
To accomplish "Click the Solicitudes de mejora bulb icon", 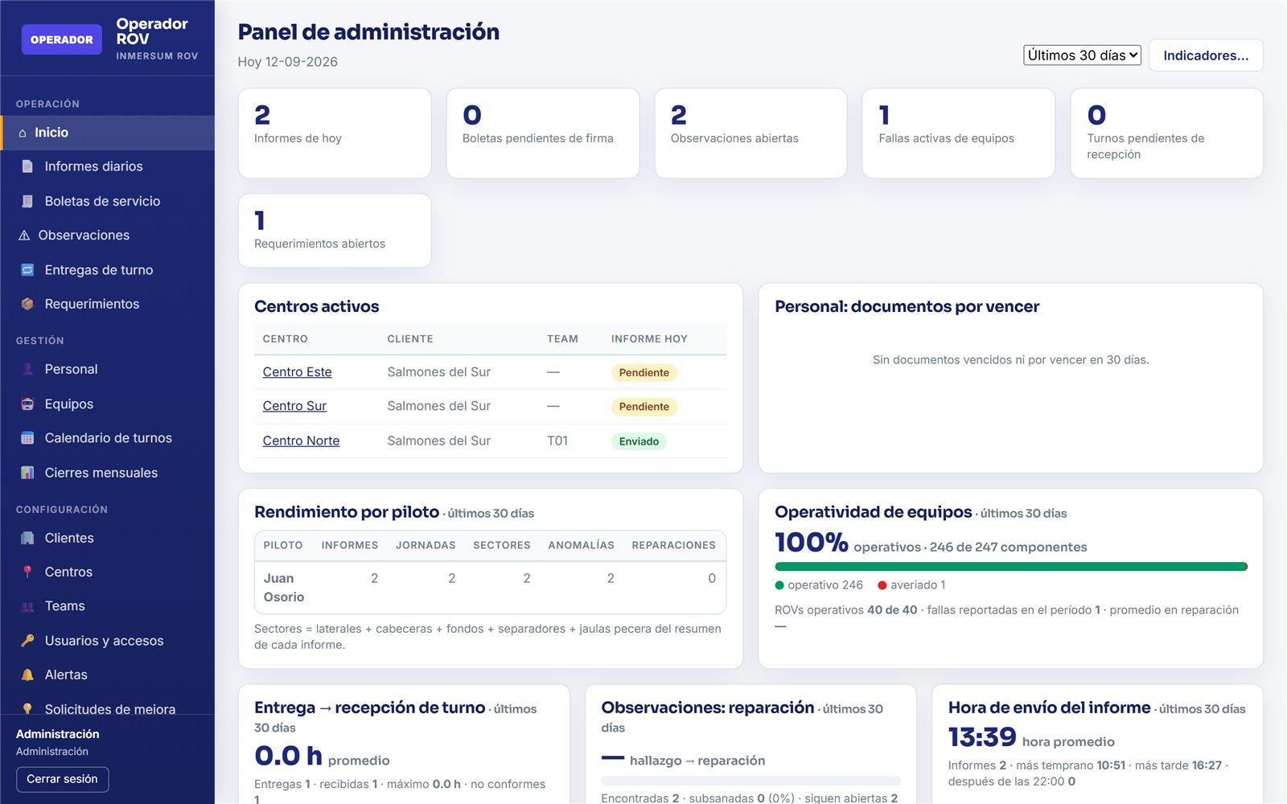I will point(27,708).
